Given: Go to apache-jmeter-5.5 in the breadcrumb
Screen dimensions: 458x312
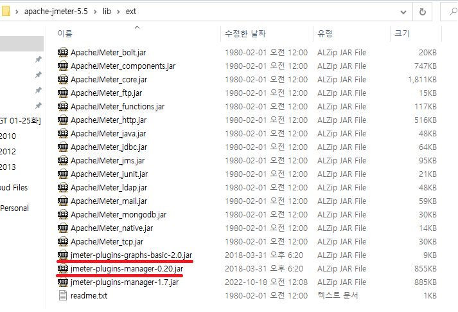Looking at the screenshot, I should pyautogui.click(x=56, y=12).
